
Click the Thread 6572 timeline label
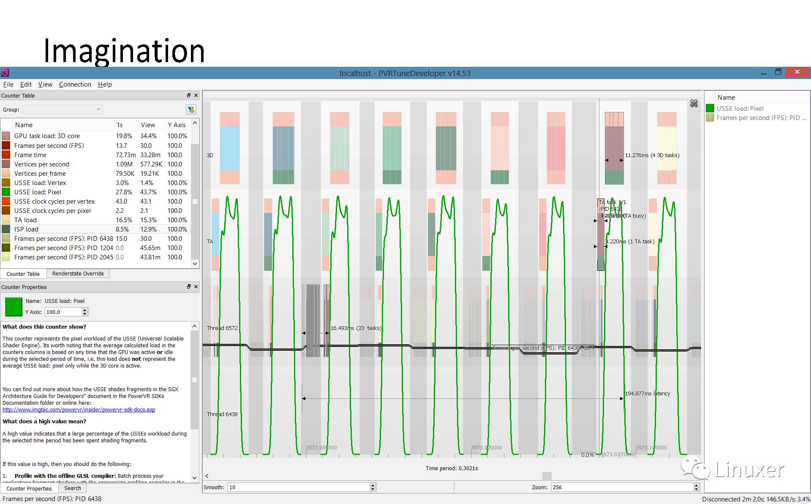pyautogui.click(x=222, y=328)
